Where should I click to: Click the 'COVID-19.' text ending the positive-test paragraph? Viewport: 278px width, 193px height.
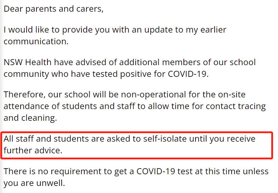(x=188, y=74)
